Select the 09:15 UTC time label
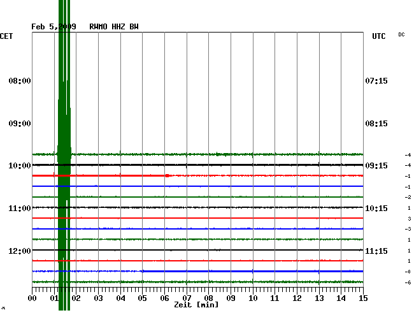Image resolution: width=414 pixels, height=315 pixels. point(376,166)
